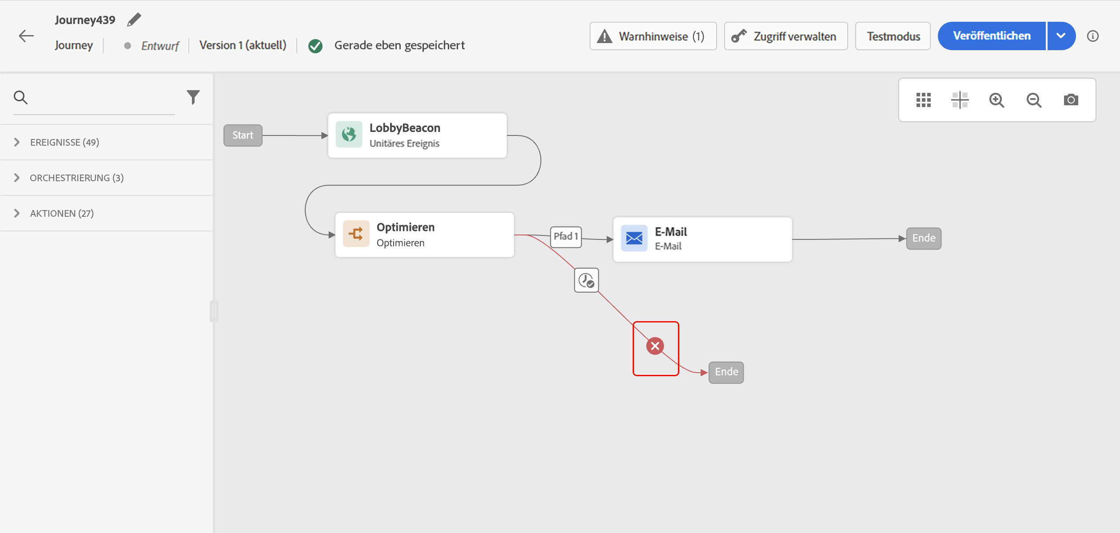Click the grid layout icon
Screen dimensions: 1120x533
(x=923, y=100)
